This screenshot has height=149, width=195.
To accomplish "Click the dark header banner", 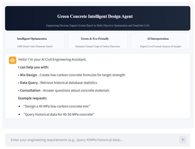I will [x=97, y=18].
